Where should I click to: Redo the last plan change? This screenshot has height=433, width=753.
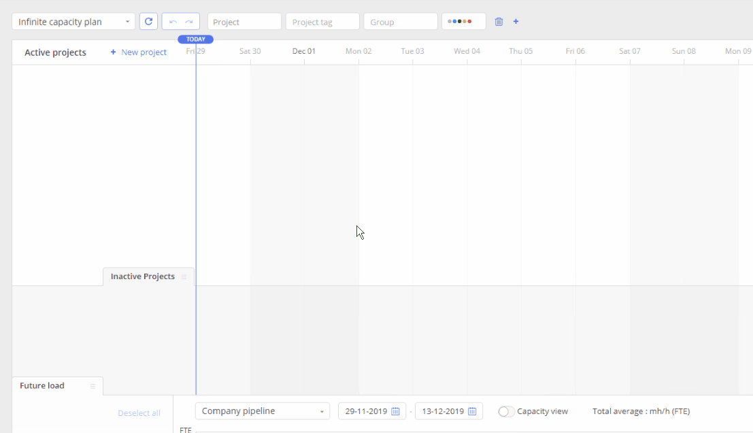[189, 22]
